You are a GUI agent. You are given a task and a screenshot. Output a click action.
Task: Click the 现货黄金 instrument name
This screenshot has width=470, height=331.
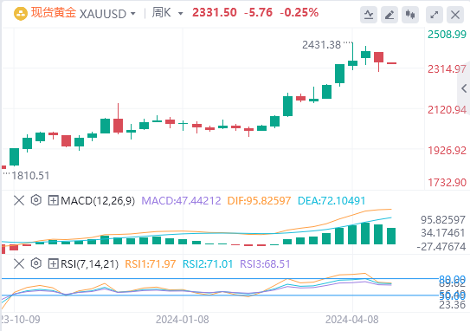(x=54, y=13)
